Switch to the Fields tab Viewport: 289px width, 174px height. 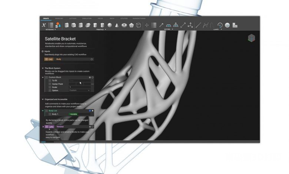100,19
